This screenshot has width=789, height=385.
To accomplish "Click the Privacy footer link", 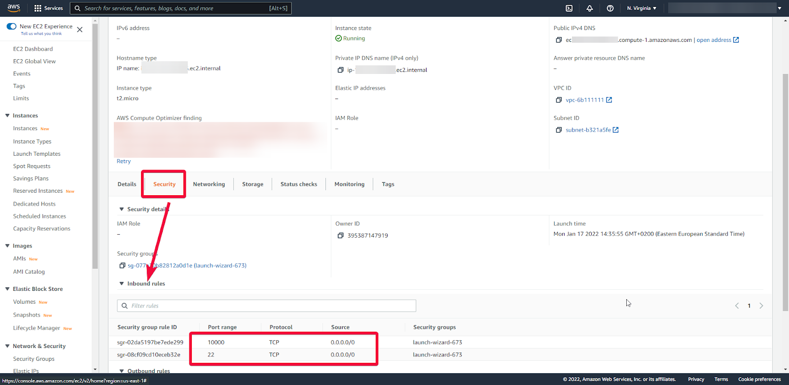I will click(x=696, y=379).
